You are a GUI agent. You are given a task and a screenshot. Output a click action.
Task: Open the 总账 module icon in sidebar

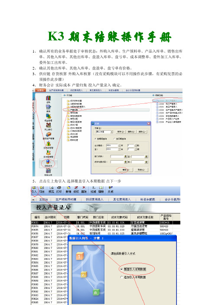point(48,98)
